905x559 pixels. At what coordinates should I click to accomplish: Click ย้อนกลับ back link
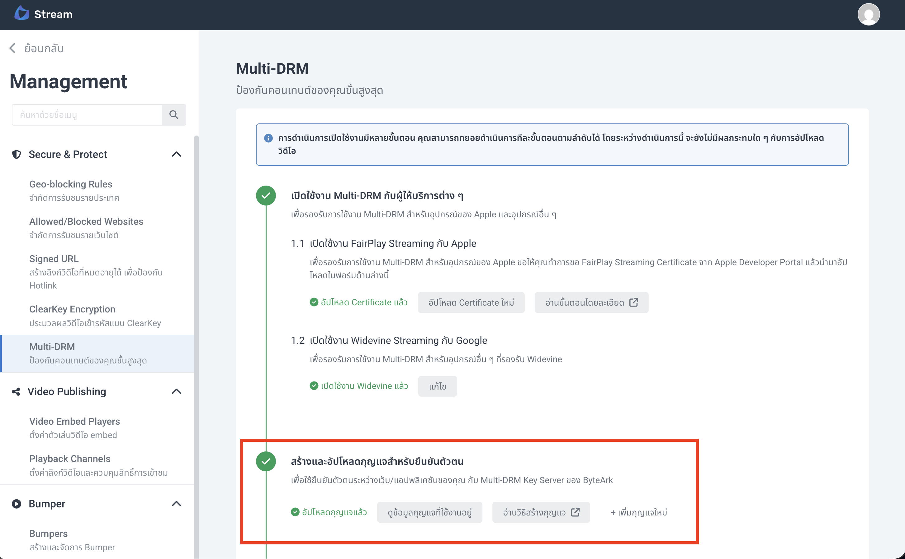(36, 48)
